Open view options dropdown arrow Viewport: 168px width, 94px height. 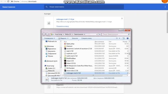[x=119, y=38]
